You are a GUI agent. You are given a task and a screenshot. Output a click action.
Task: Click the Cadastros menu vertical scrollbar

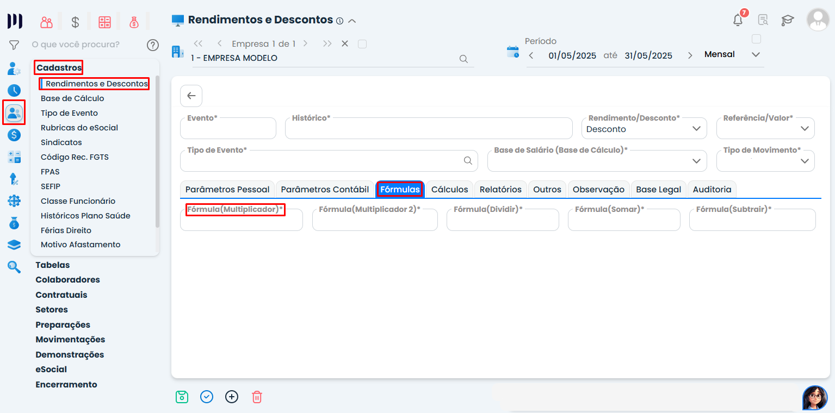coord(157,152)
